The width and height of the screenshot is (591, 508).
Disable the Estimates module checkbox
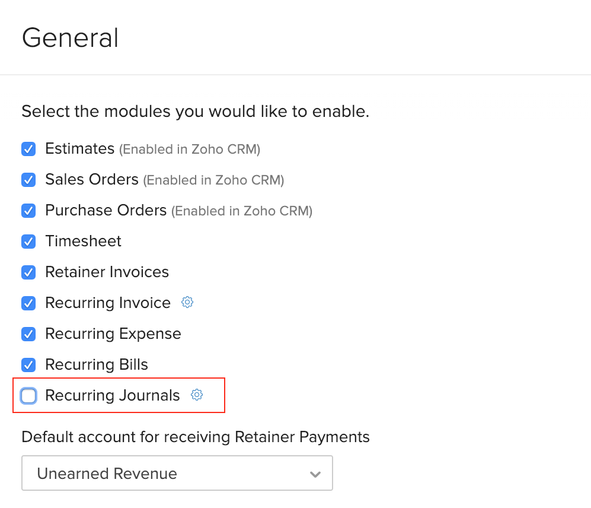click(28, 149)
